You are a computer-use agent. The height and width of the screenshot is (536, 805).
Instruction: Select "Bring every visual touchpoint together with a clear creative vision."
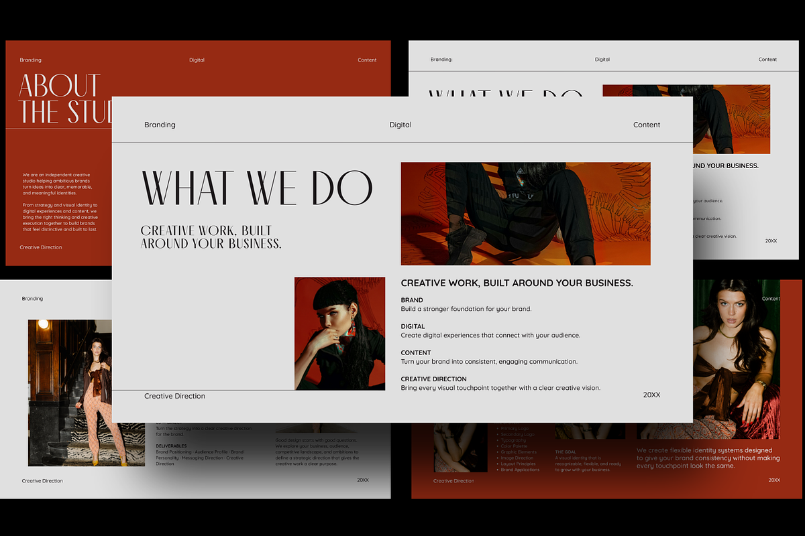click(x=500, y=388)
